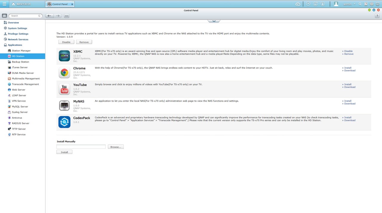Open the myQNAPcloud cloud icon

click(298, 4)
